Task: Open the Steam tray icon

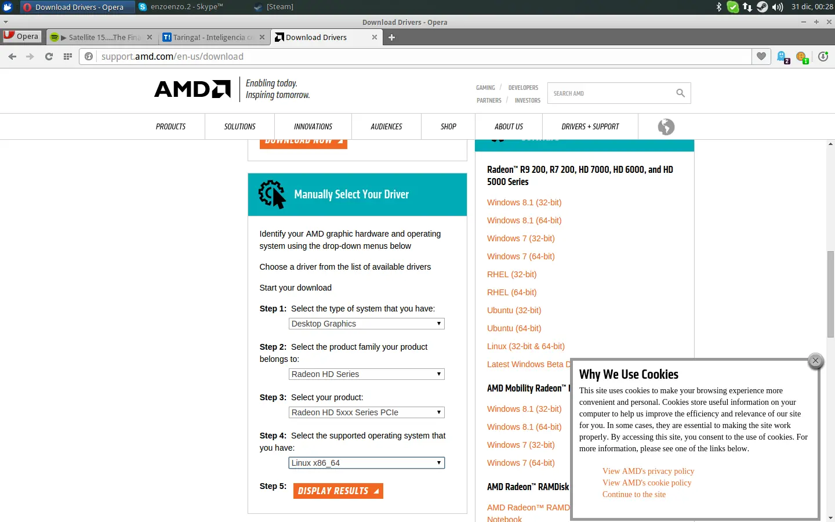Action: tap(763, 7)
